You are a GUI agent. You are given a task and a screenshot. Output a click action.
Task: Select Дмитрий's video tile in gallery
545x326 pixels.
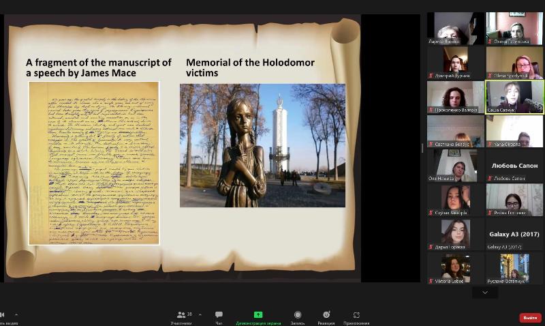tap(455, 63)
